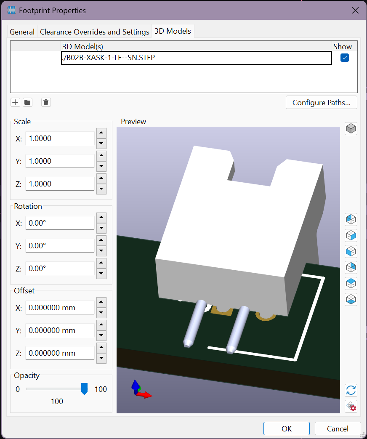Decrease Rotation X angle
The height and width of the screenshot is (439, 367).
tap(101, 228)
